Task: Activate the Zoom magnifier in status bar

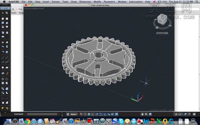Action: point(146,114)
